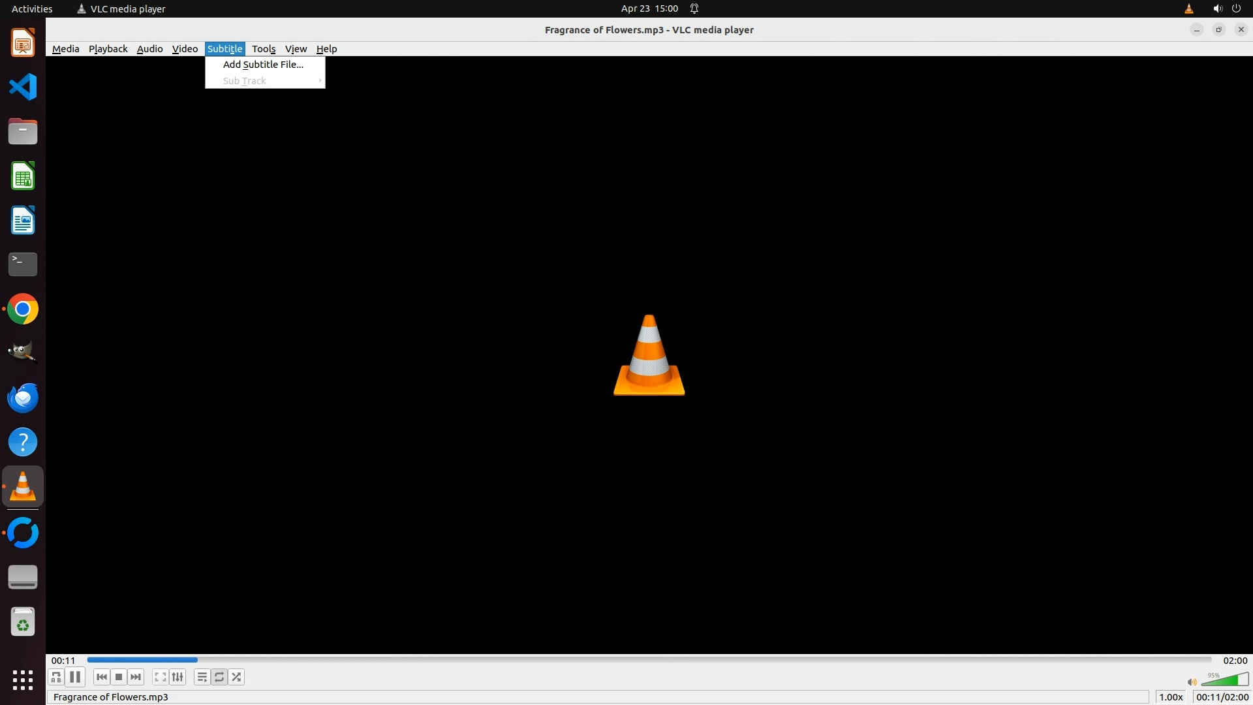Show the playlist view

click(x=202, y=677)
